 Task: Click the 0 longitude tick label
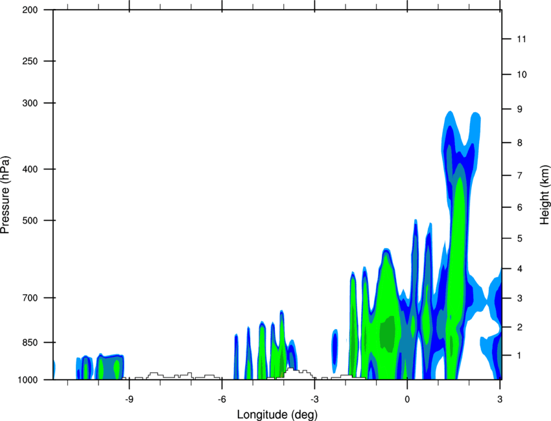407,400
